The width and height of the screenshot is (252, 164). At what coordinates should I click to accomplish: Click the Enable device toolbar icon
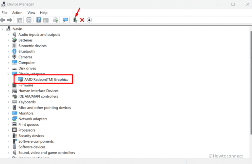click(75, 20)
